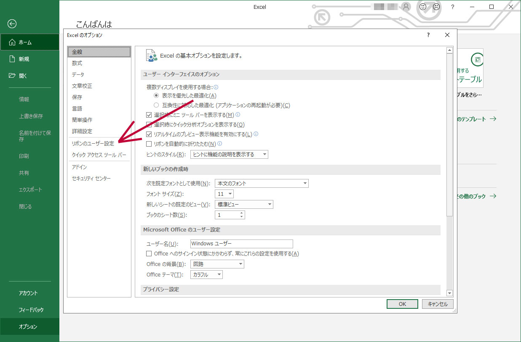Click the smiley feedback icon
Image resolution: width=521 pixels, height=342 pixels.
pyautogui.click(x=422, y=7)
